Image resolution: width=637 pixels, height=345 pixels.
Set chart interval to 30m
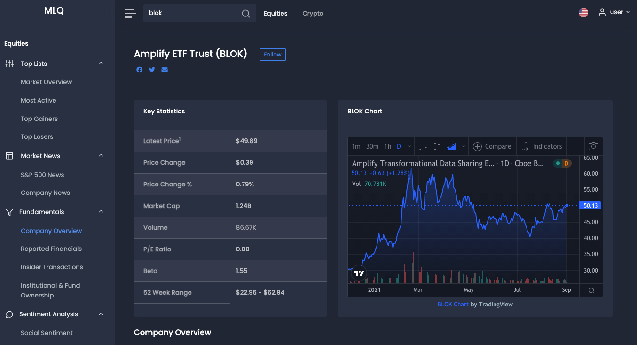[372, 146]
